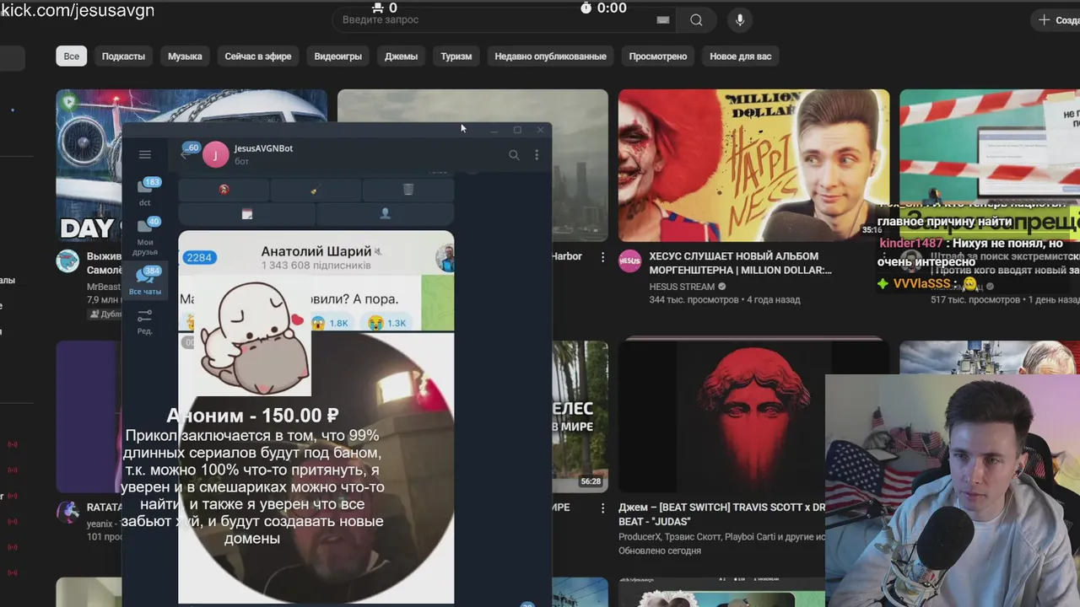The width and height of the screenshot is (1080, 607).
Task: Open the more menu beside the 56:28 video
Action: pyautogui.click(x=602, y=508)
